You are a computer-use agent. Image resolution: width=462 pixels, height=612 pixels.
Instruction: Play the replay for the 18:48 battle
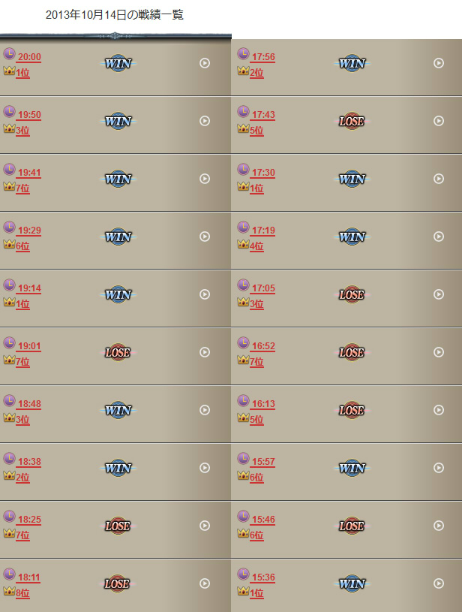(205, 410)
